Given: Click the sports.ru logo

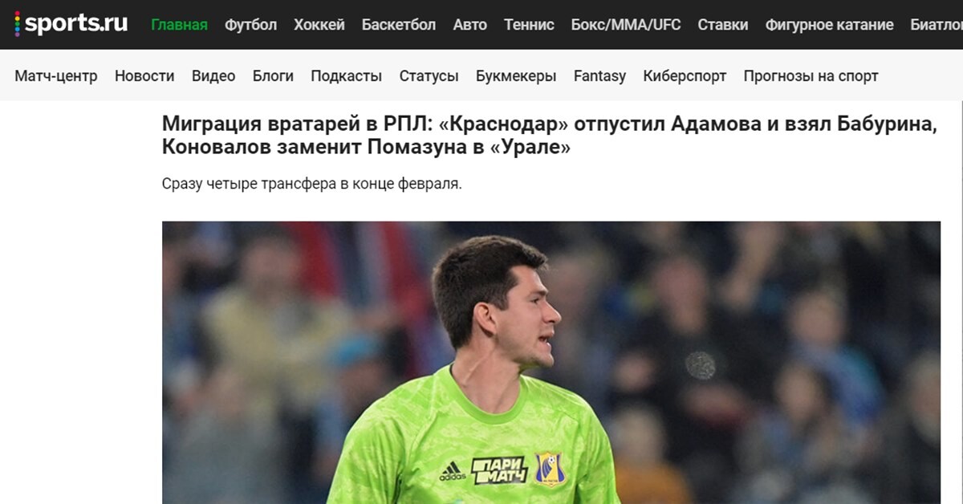Looking at the screenshot, I should tap(71, 24).
